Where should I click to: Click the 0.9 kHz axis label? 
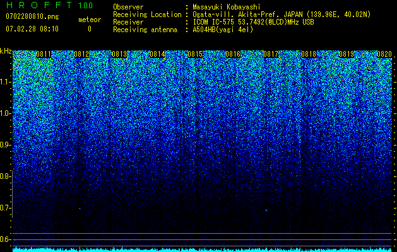[x=5, y=145]
